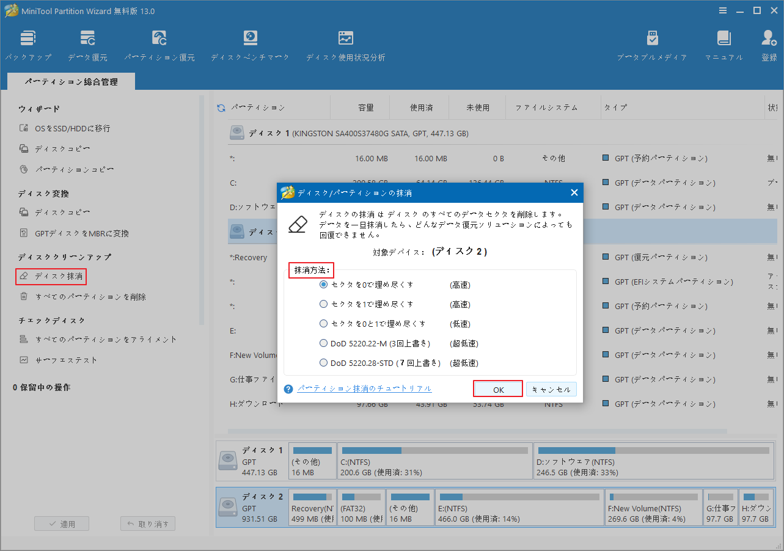Close the ディスク/パーティションの抹消 dialog
Viewport: 784px width, 551px height.
click(x=574, y=192)
